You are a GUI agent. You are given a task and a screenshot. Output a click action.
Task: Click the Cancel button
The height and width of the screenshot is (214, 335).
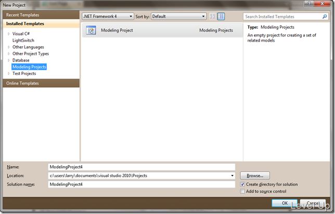click(313, 203)
